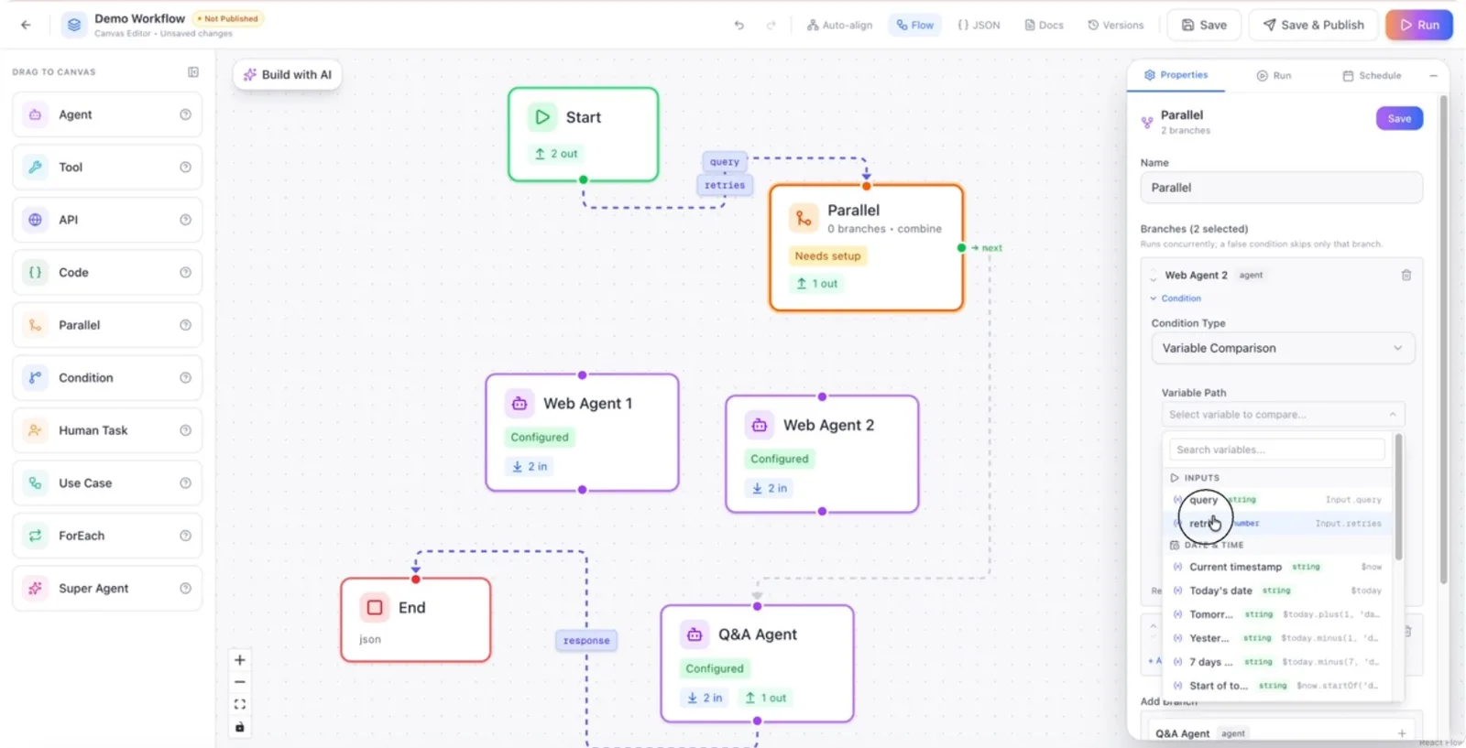Click the Start node play icon
The image size is (1466, 748).
[x=542, y=117]
